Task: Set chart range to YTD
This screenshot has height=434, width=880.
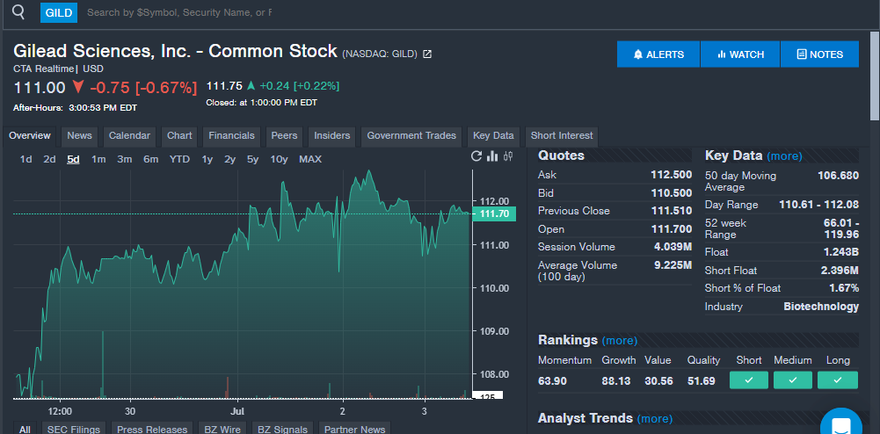Action: [x=179, y=159]
